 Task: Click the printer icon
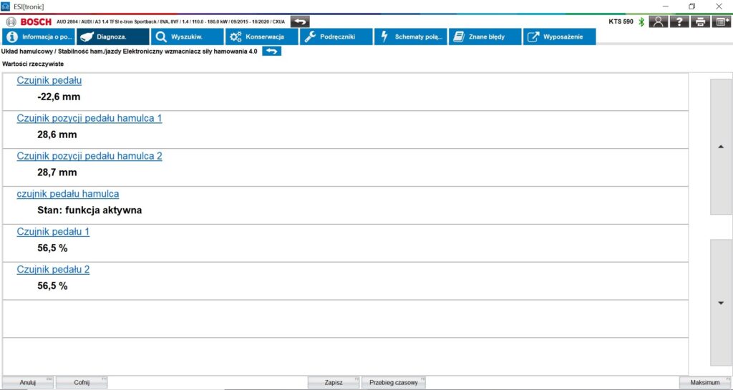[701, 21]
